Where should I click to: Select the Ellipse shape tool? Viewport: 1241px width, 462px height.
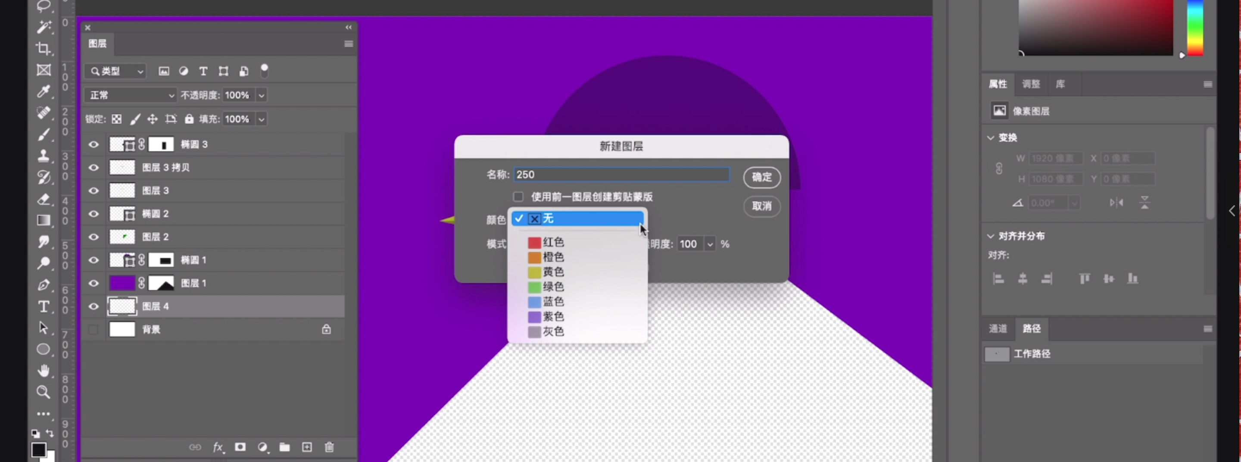tap(44, 349)
